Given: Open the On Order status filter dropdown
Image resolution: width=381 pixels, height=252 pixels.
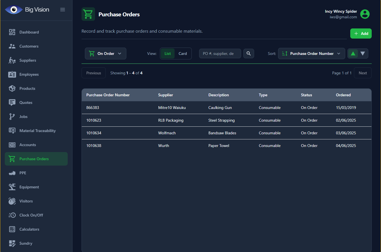Looking at the screenshot, I should [x=105, y=53].
